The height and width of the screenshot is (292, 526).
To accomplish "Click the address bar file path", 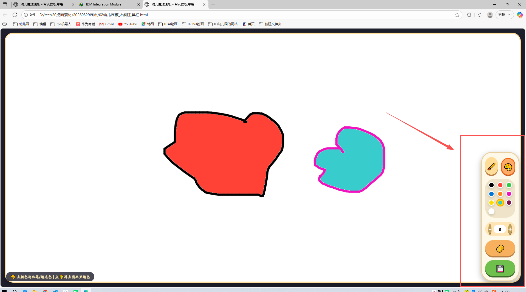I will tap(94, 15).
